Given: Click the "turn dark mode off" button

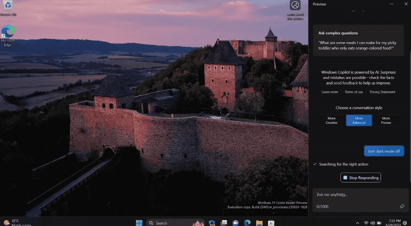Looking at the screenshot, I should coord(384,151).
